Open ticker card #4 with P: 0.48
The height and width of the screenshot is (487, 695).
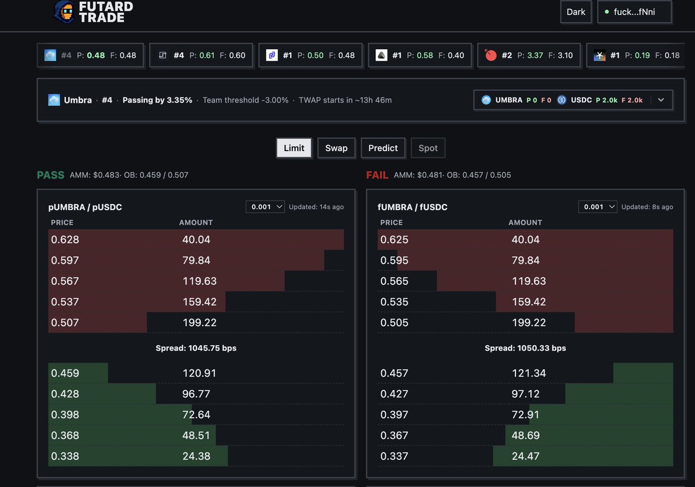(x=91, y=56)
